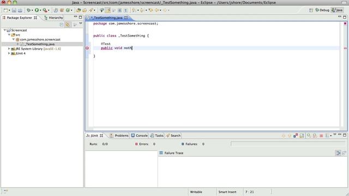Click the External Tools run icon
The width and height of the screenshot is (349, 196).
[x=45, y=10]
